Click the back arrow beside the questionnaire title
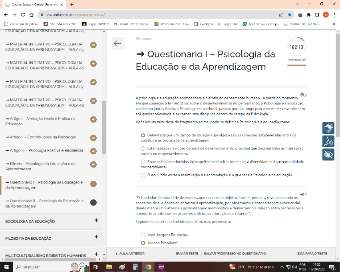This screenshot has height=272, width=340. (117, 44)
